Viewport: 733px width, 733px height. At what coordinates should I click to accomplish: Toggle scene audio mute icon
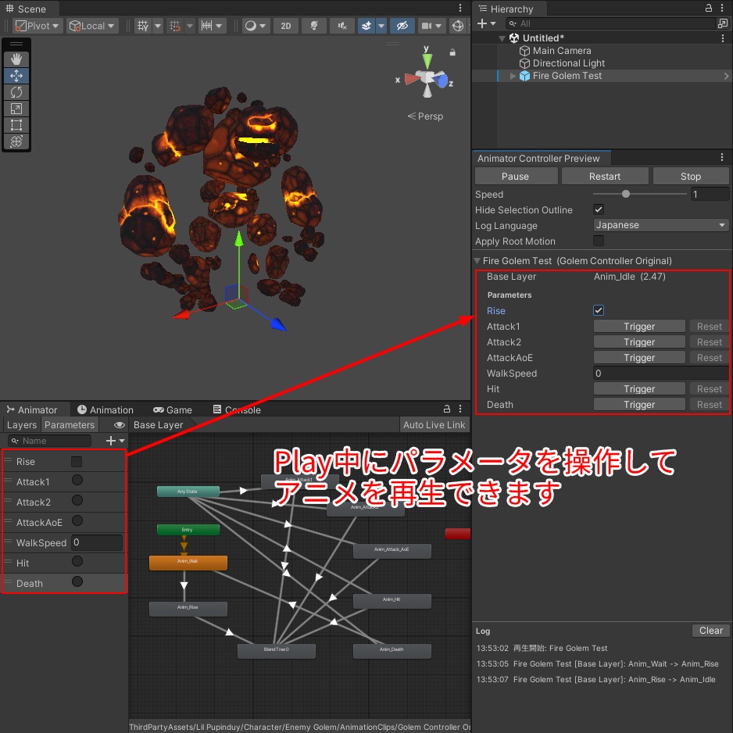point(342,26)
